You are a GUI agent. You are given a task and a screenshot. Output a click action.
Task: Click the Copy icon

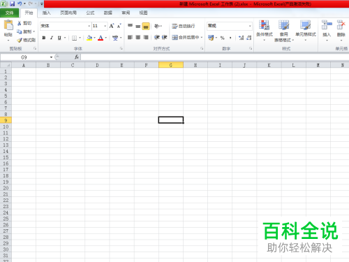pyautogui.click(x=20, y=31)
